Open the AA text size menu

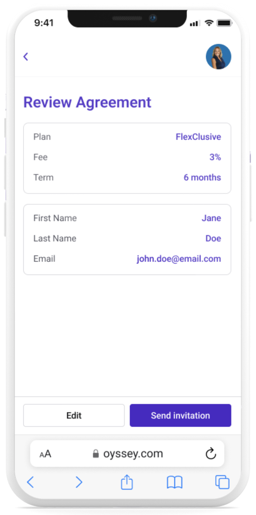click(45, 454)
